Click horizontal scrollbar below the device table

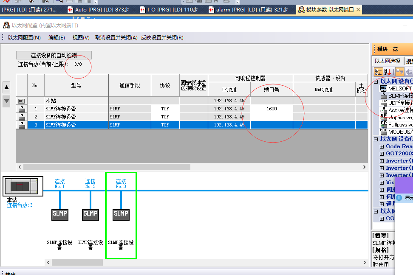point(191,167)
